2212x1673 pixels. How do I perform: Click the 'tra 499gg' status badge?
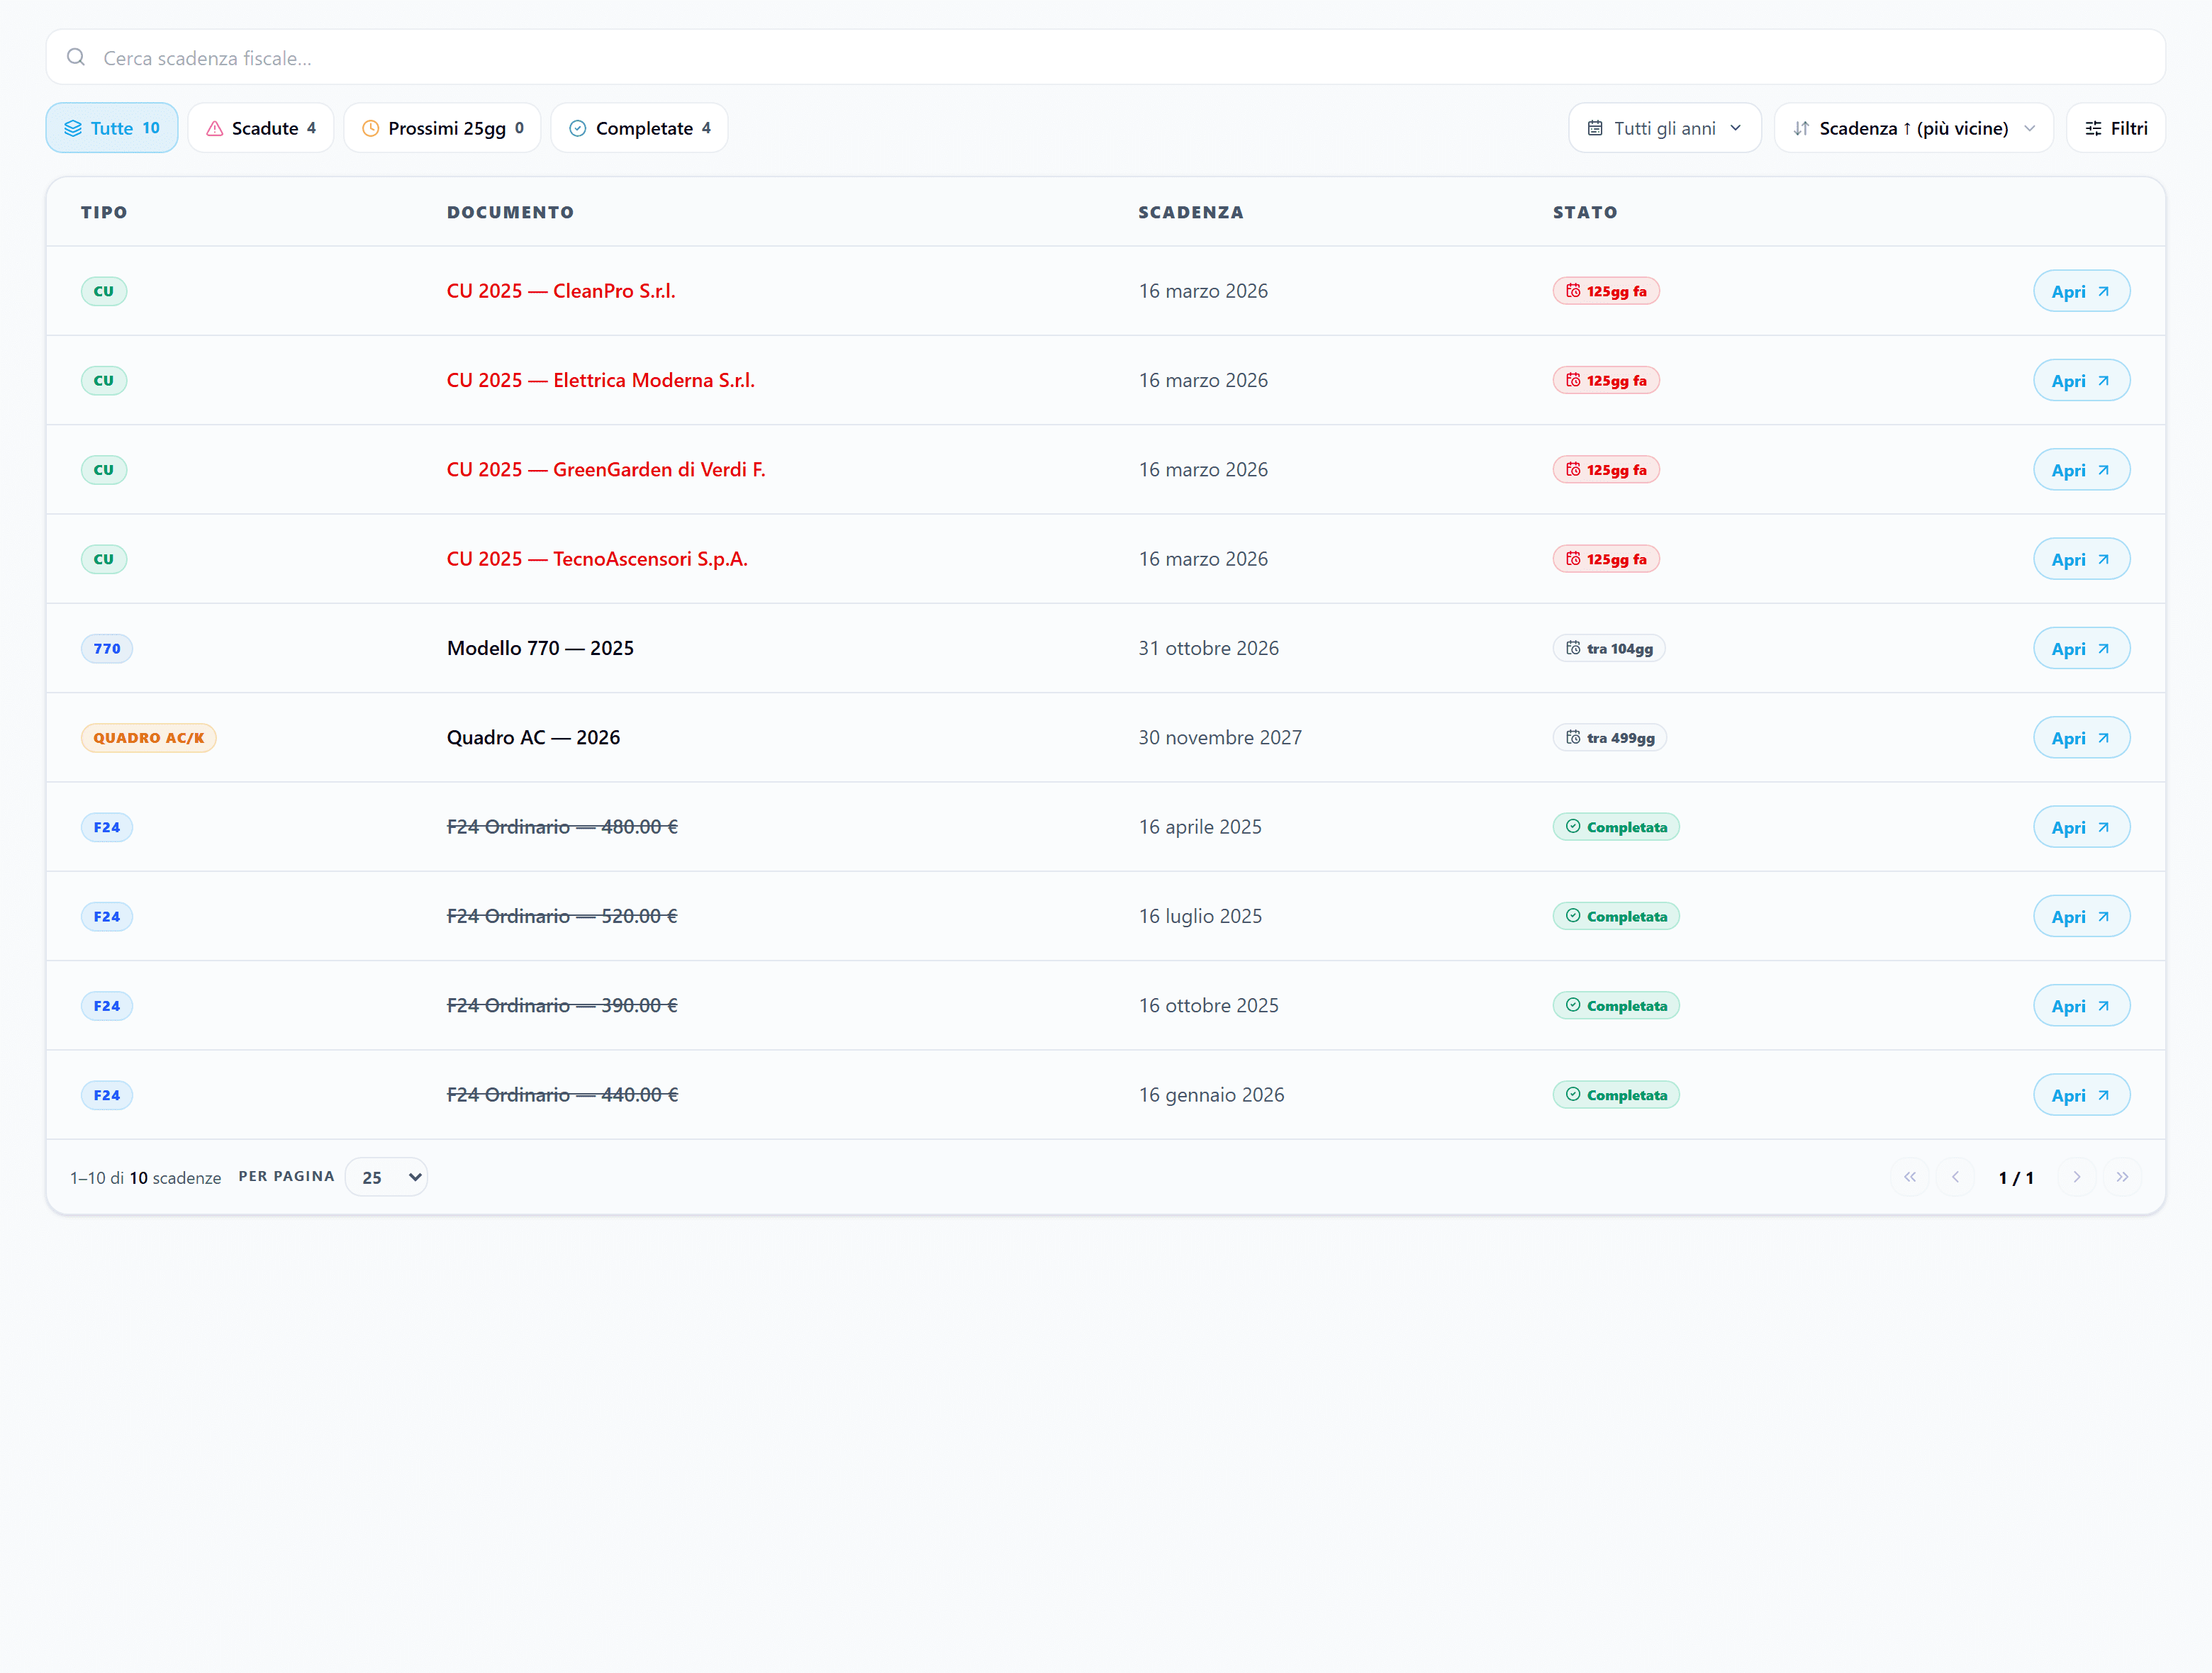point(1610,738)
